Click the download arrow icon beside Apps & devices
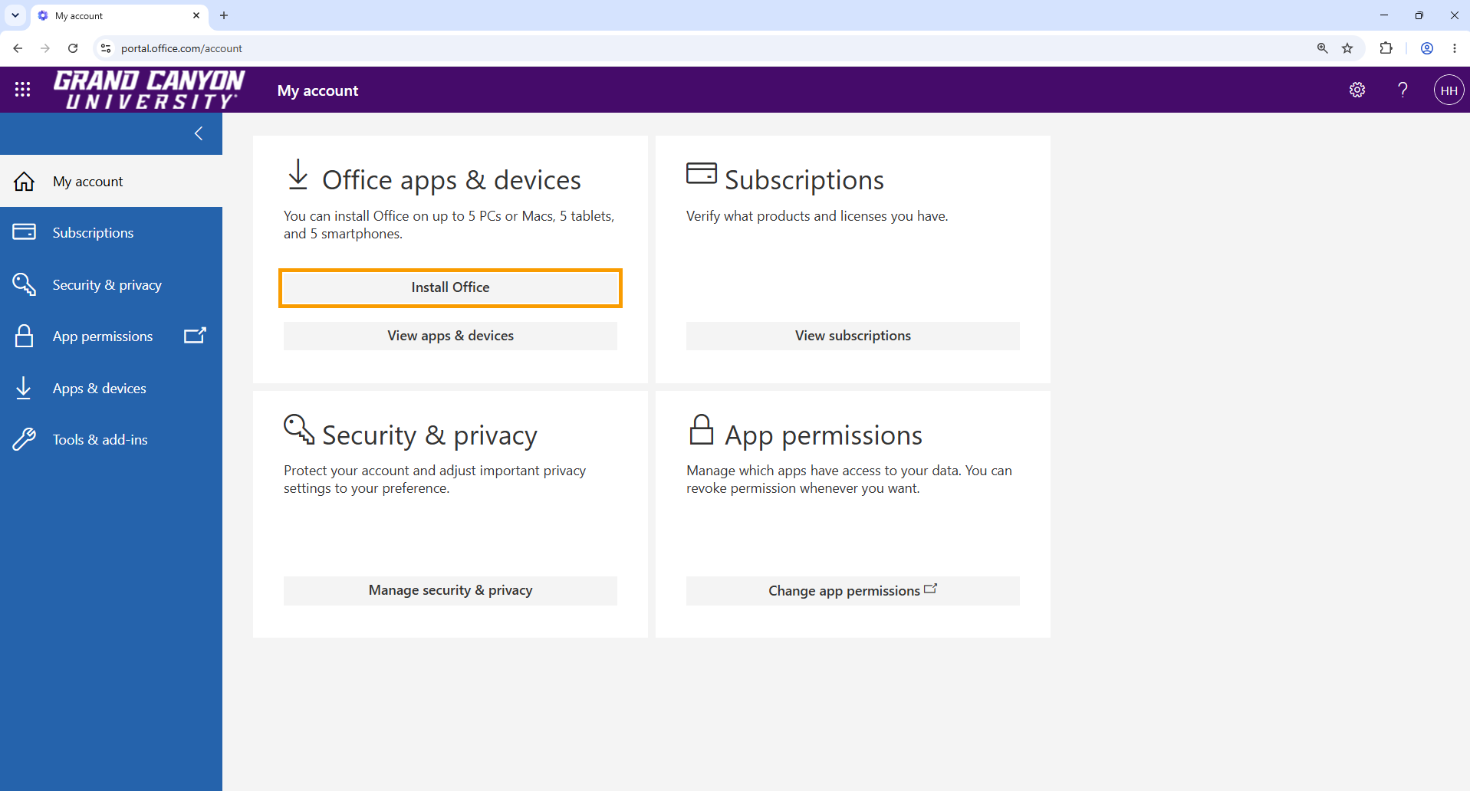The height and width of the screenshot is (791, 1470). [24, 388]
